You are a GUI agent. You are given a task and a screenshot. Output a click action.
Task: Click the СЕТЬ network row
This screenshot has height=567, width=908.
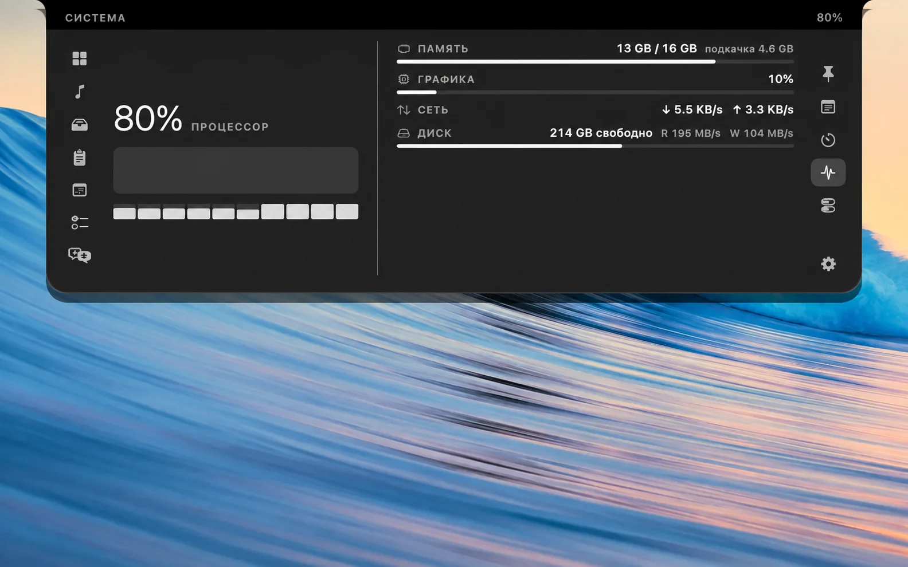pyautogui.click(x=595, y=109)
